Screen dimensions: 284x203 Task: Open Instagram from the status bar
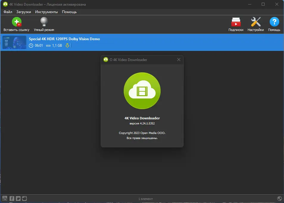(x=24, y=198)
